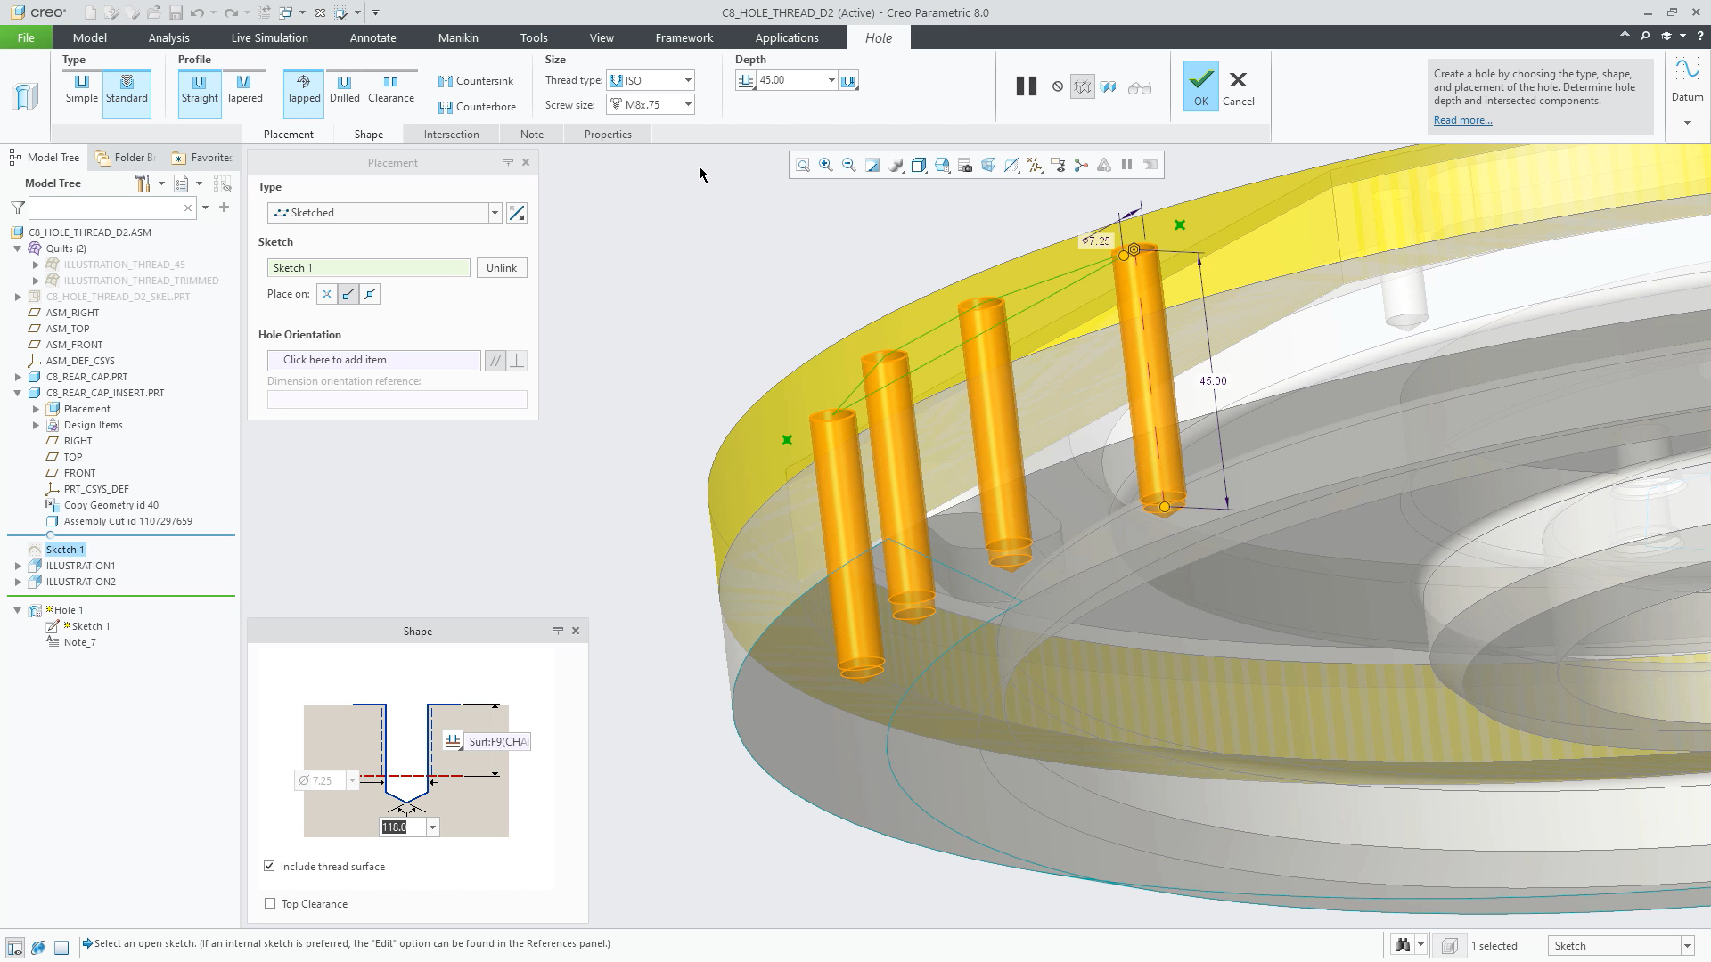
Task: Click the drill tip angle 118.0 field
Action: point(402,827)
